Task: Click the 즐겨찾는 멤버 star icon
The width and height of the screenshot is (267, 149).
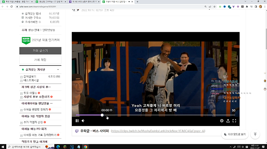Action: [23, 14]
